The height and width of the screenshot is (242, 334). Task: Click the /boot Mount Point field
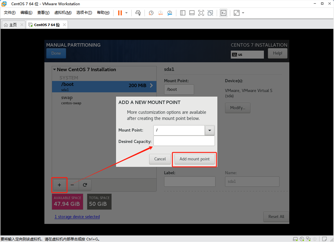[179, 89]
